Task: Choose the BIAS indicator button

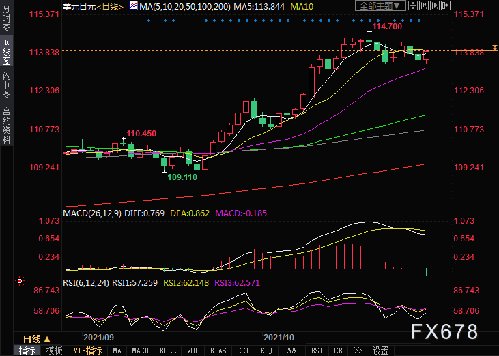Action: [x=218, y=351]
